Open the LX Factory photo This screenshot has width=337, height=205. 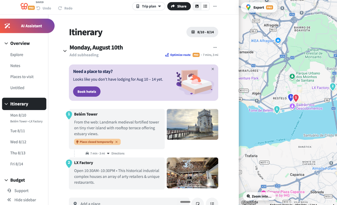193,173
